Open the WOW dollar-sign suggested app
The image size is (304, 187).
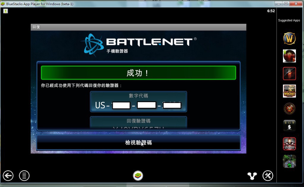point(289,126)
